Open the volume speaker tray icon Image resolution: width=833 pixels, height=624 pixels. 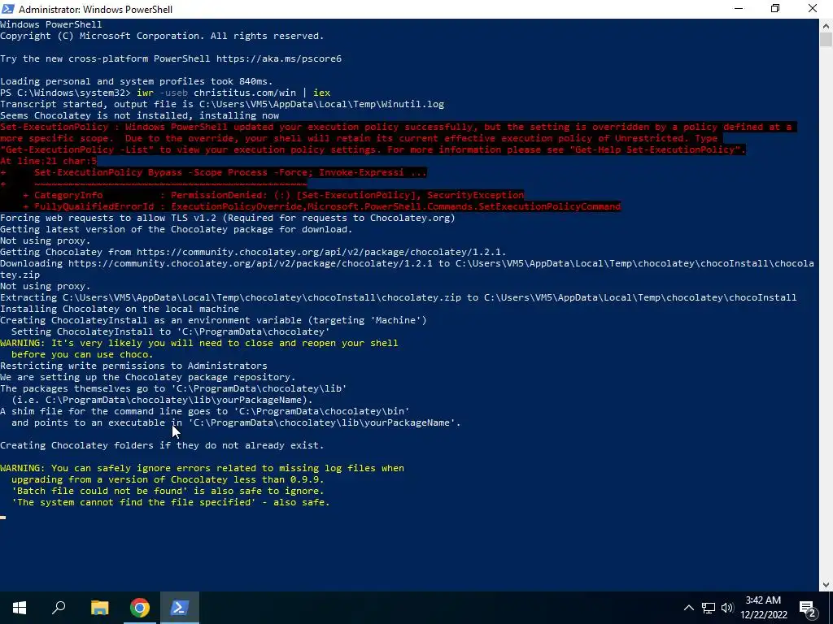[x=727, y=608]
